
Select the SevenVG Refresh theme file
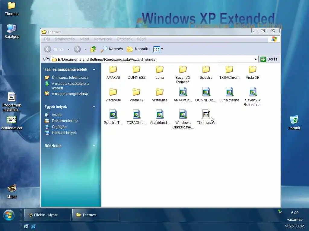tap(253, 97)
